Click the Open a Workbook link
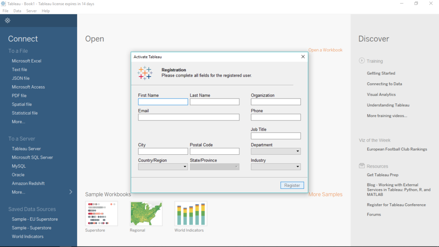 [325, 50]
